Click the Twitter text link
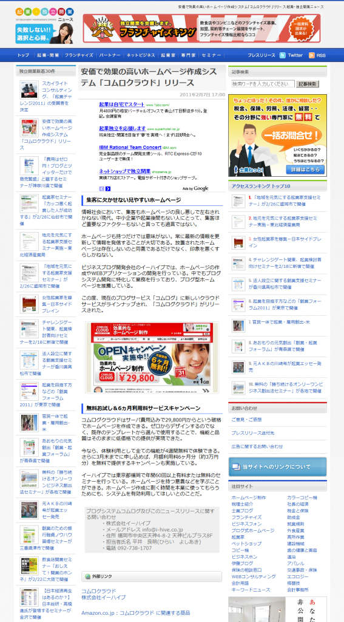 tap(295, 55)
